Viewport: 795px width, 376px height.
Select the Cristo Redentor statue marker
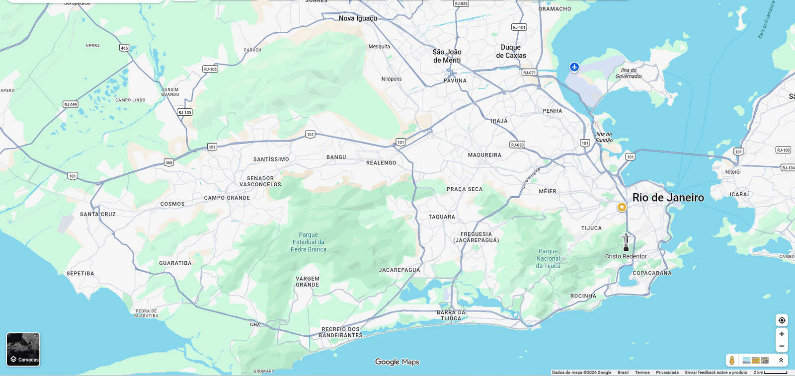pyautogui.click(x=626, y=243)
